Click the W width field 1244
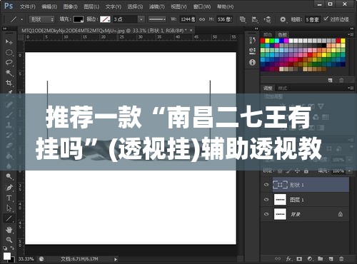This screenshot has width=357, height=264. tap(188, 19)
